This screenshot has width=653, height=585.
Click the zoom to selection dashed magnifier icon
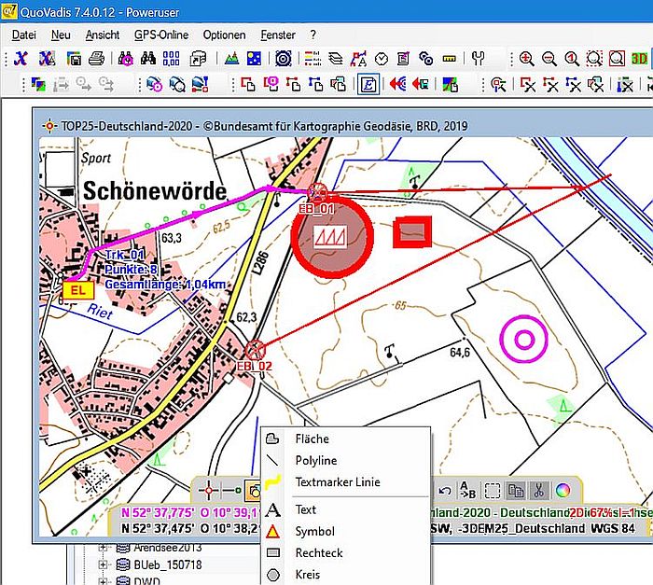coord(594,59)
